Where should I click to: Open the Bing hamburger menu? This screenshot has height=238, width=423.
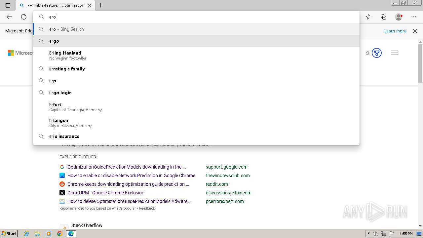click(395, 53)
